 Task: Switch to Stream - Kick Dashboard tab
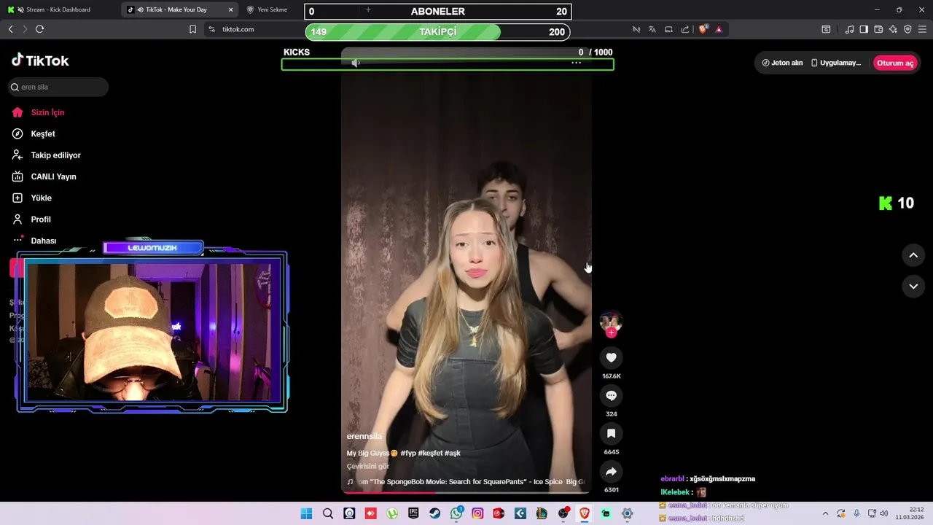(x=58, y=9)
